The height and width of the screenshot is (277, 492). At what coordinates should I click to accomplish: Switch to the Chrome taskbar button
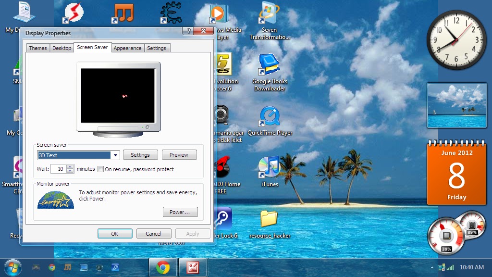(x=163, y=267)
